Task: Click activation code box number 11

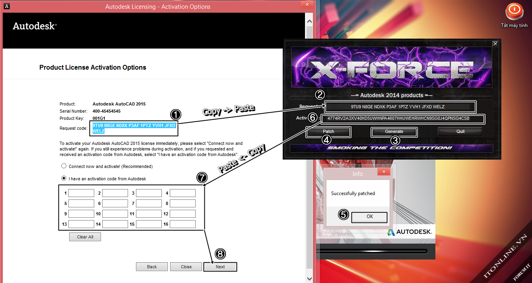Action: 149,214
